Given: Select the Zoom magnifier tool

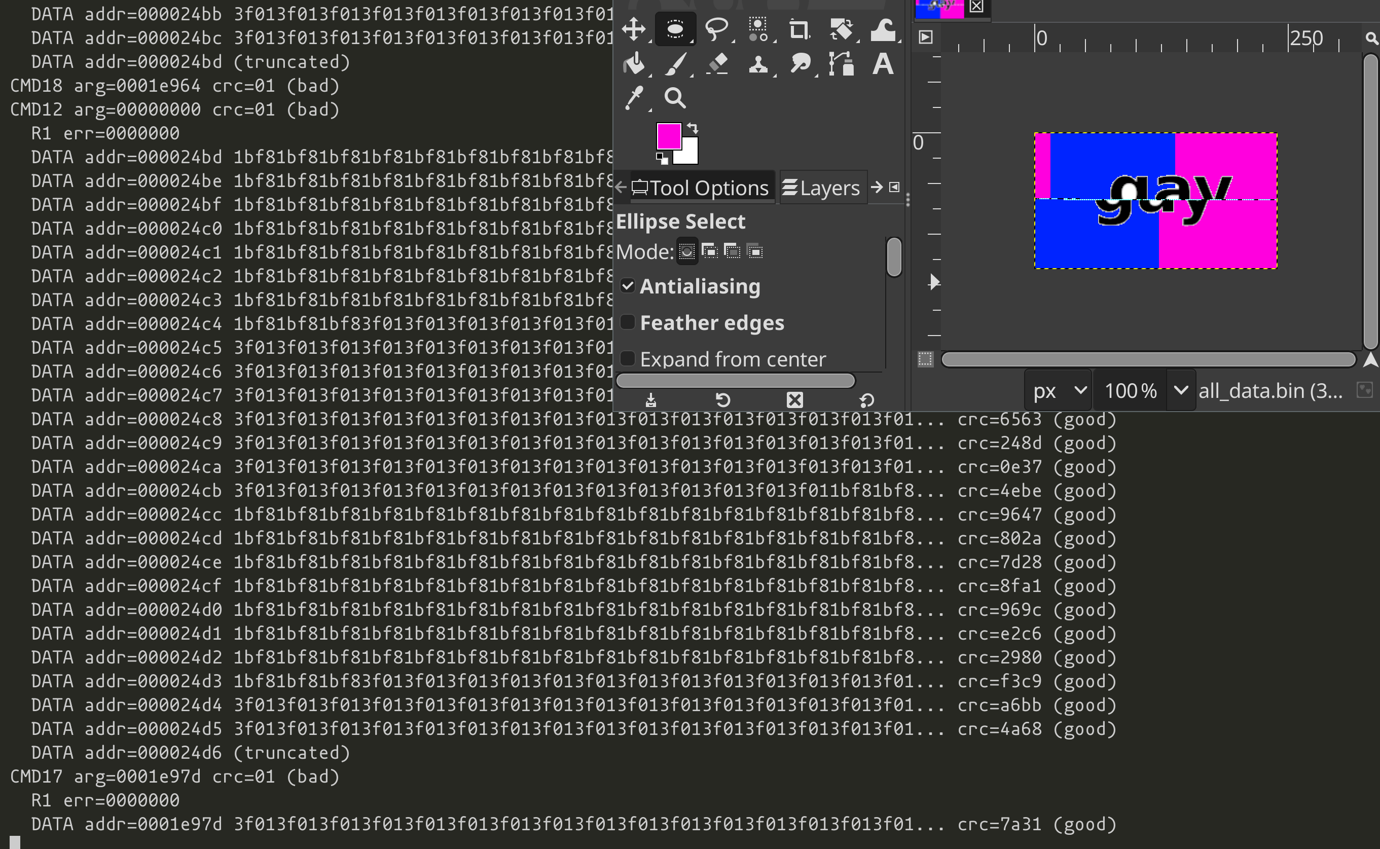Looking at the screenshot, I should point(675,98).
